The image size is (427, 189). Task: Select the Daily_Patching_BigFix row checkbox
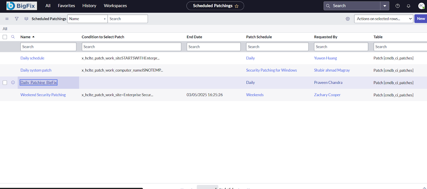[5, 83]
